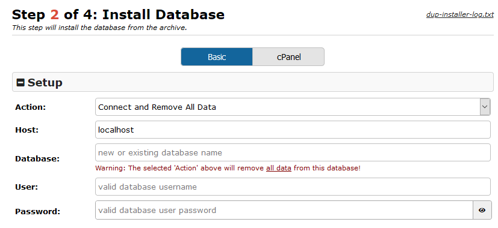The image size is (498, 228).
Task: Show password with the eye icon
Action: tap(482, 210)
